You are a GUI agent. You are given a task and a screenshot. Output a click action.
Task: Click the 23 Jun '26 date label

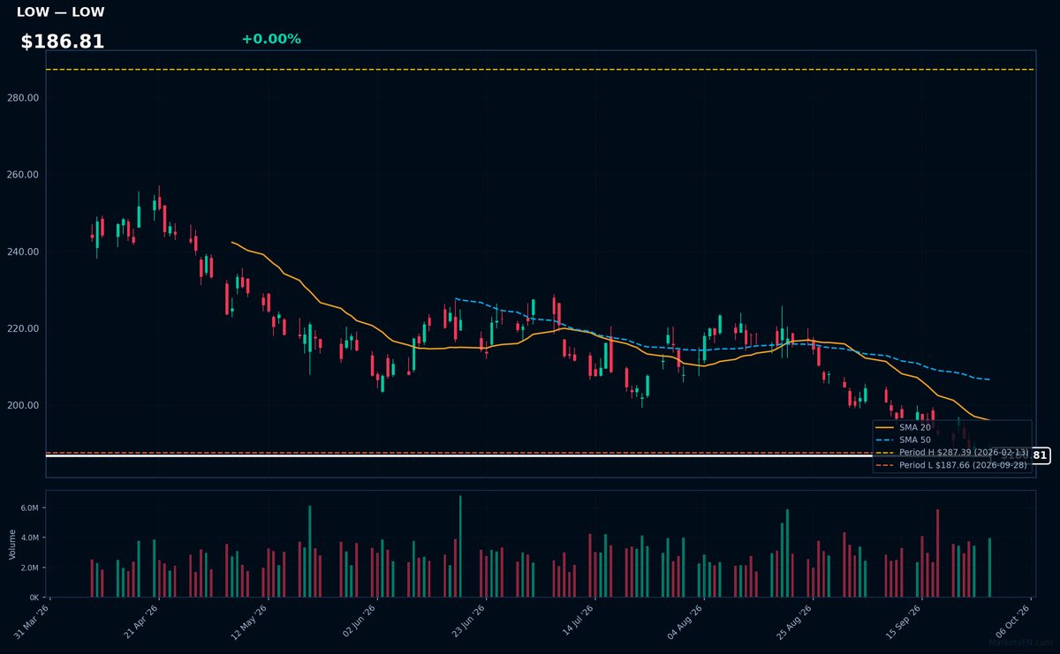(469, 623)
